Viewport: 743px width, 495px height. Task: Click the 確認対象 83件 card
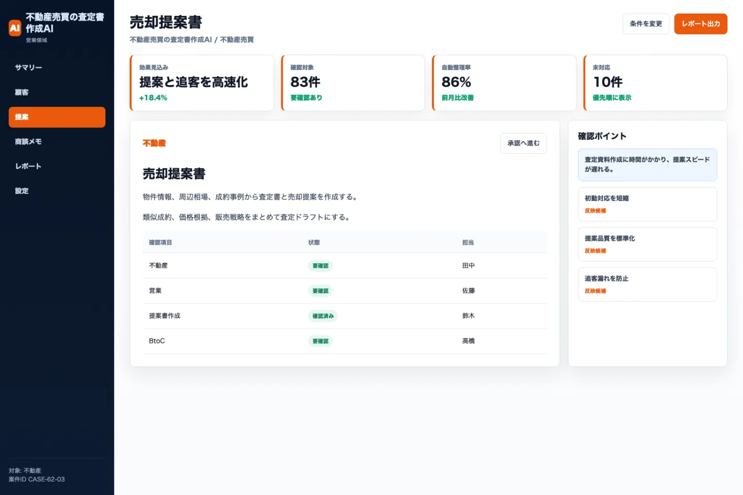coord(353,83)
